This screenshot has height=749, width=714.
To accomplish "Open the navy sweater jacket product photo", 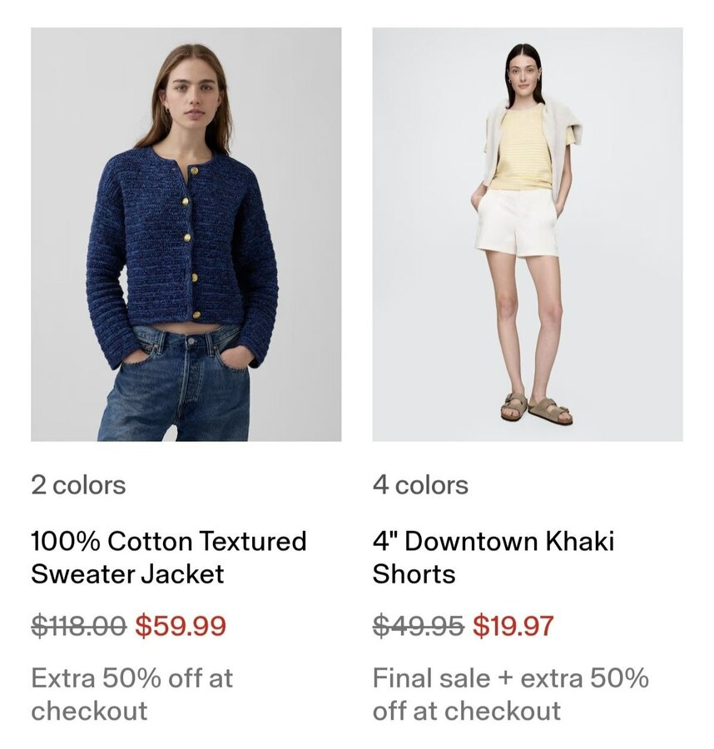I will tap(186, 234).
